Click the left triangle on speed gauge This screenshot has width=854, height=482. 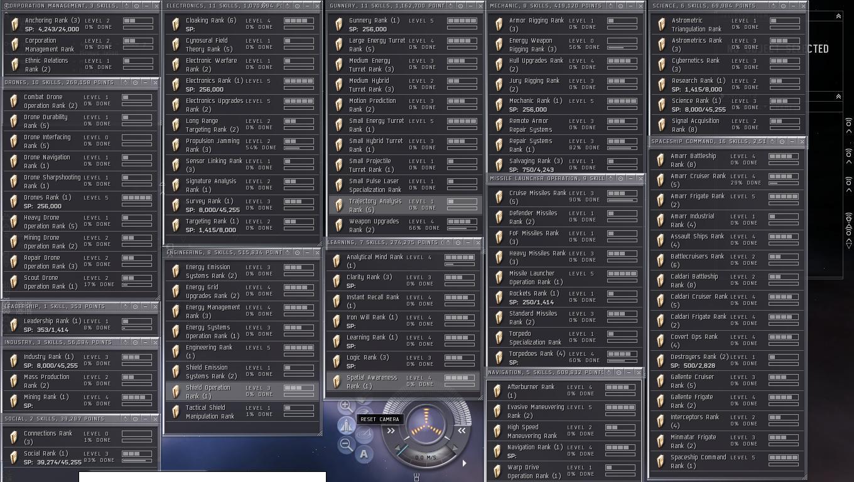pos(397,449)
